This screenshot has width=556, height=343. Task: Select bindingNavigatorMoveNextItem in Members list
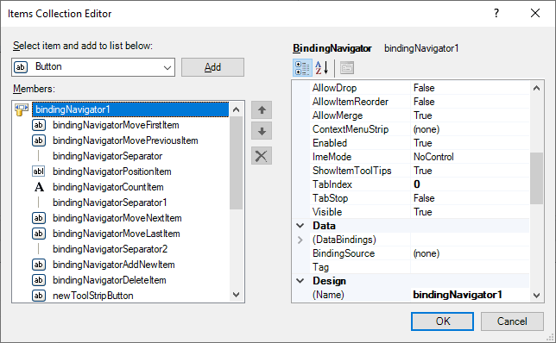[117, 218]
